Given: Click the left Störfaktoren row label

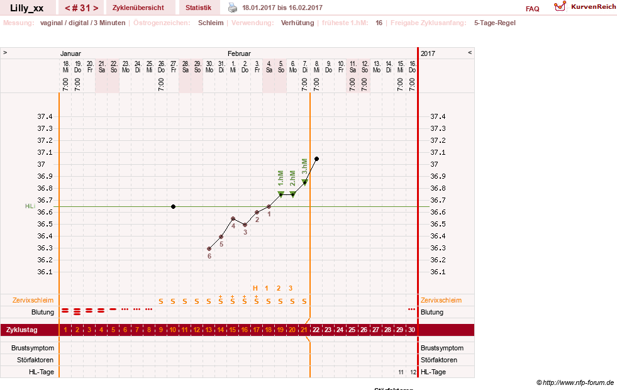Looking at the screenshot, I should [35, 360].
